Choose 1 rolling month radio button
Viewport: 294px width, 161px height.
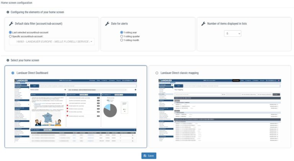(x=122, y=40)
